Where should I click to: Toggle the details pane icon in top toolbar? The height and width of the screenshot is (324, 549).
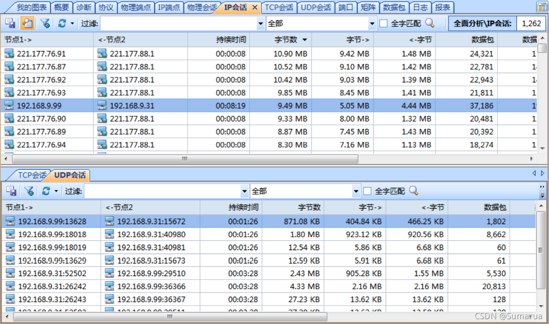tap(27, 23)
